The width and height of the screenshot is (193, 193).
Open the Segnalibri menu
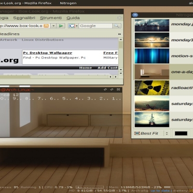[x=24, y=18]
